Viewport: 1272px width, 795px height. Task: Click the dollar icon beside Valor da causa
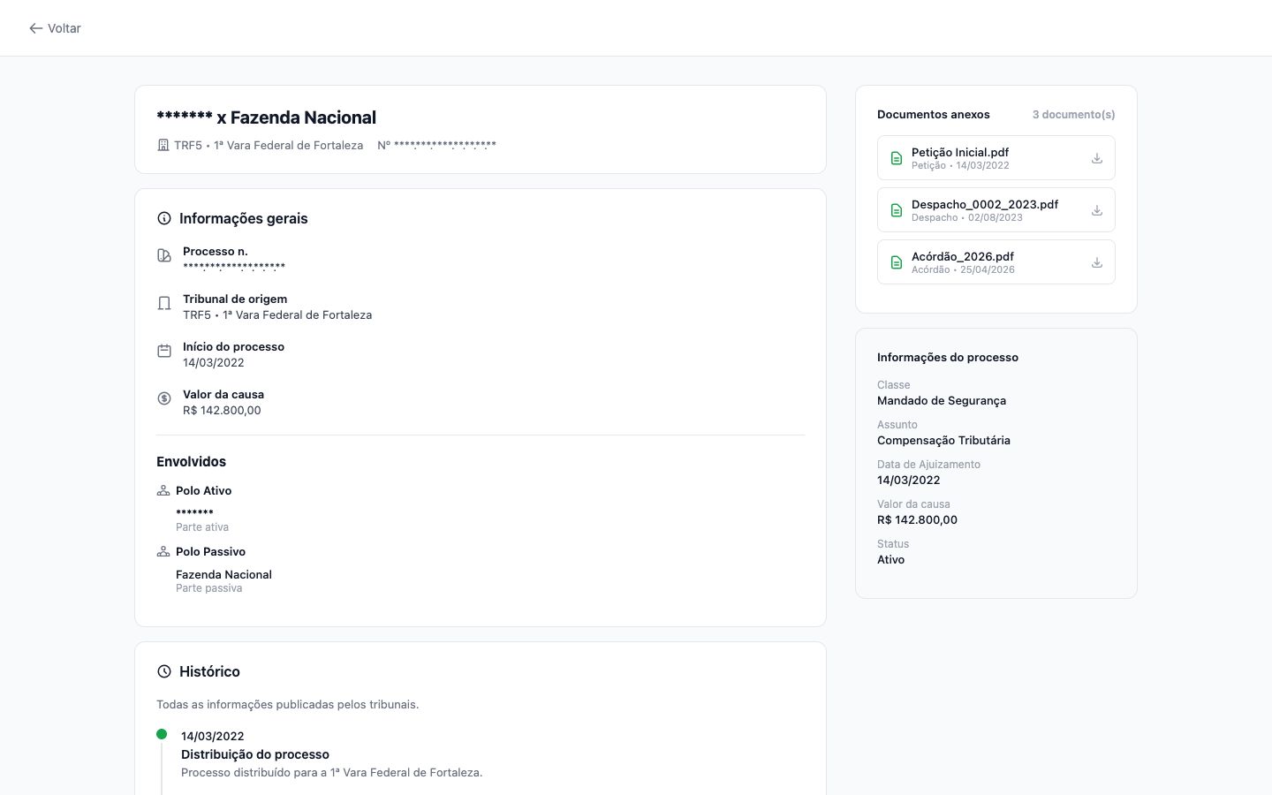[x=164, y=398]
